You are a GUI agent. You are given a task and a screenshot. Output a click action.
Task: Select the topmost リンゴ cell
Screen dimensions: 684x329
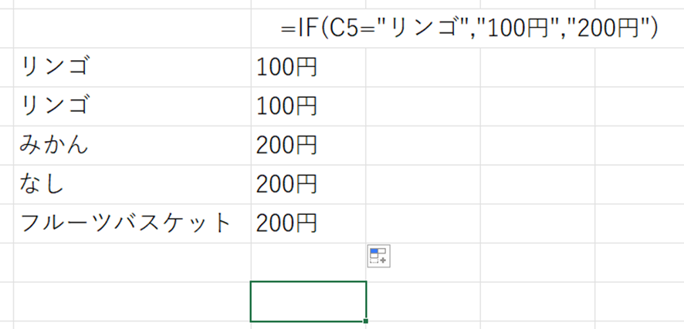pyautogui.click(x=131, y=68)
